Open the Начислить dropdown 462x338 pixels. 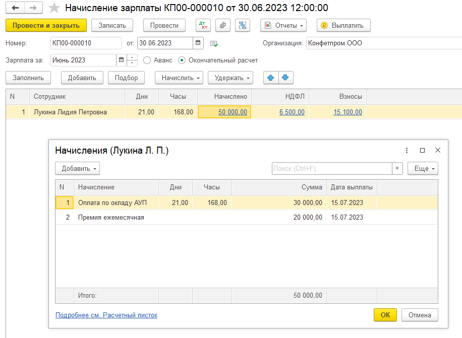[x=179, y=78]
